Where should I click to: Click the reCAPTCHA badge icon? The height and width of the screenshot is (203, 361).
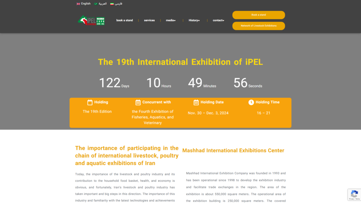pos(354,195)
